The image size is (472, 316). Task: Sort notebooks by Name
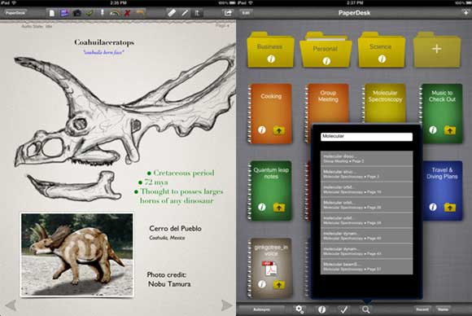click(443, 309)
